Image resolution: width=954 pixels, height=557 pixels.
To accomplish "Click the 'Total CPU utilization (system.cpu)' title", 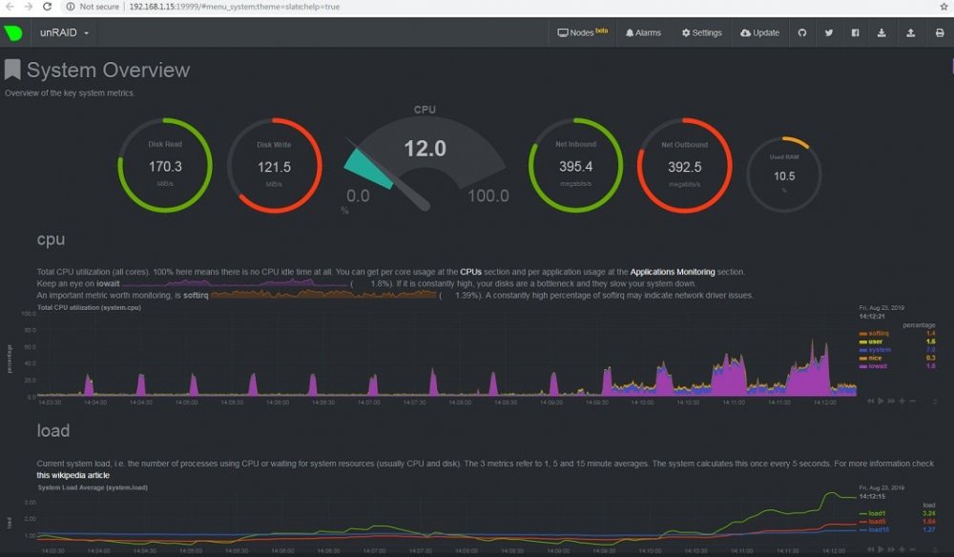I will [x=89, y=308].
